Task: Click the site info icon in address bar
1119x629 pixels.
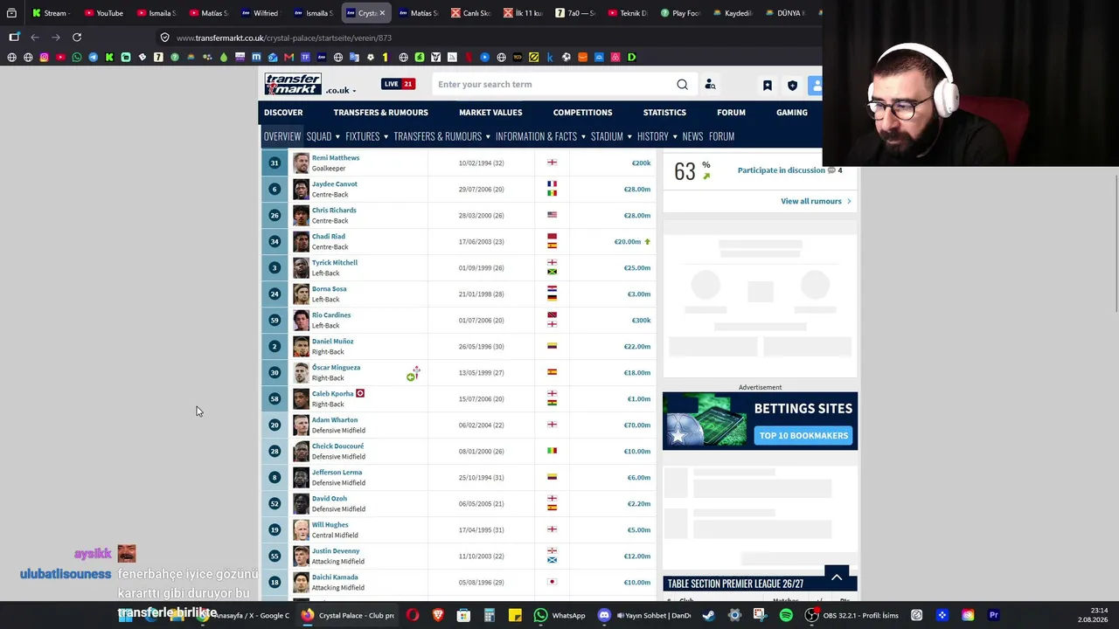Action: (164, 38)
